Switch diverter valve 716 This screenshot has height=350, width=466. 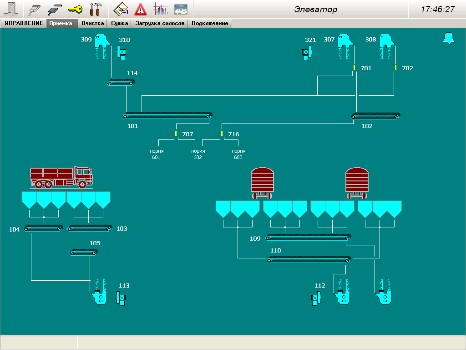coord(222,134)
